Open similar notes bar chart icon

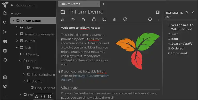point(115,19)
